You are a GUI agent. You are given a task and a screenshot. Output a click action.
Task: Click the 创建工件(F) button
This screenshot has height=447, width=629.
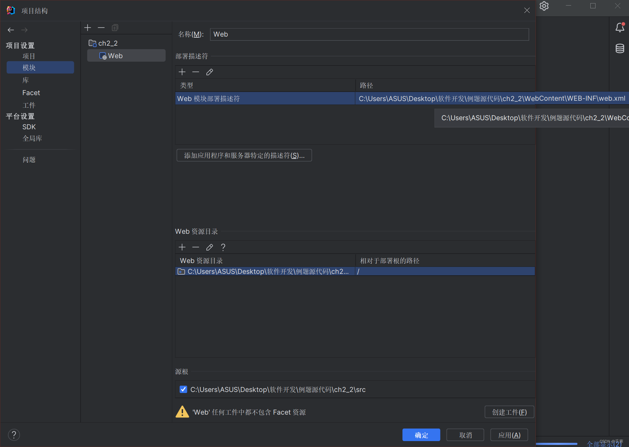(509, 412)
